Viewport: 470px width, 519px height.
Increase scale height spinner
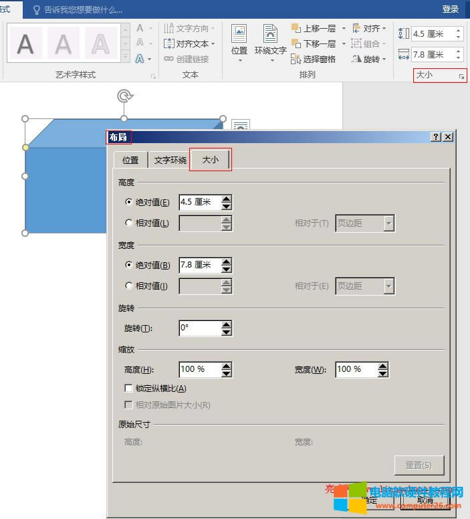tap(227, 366)
